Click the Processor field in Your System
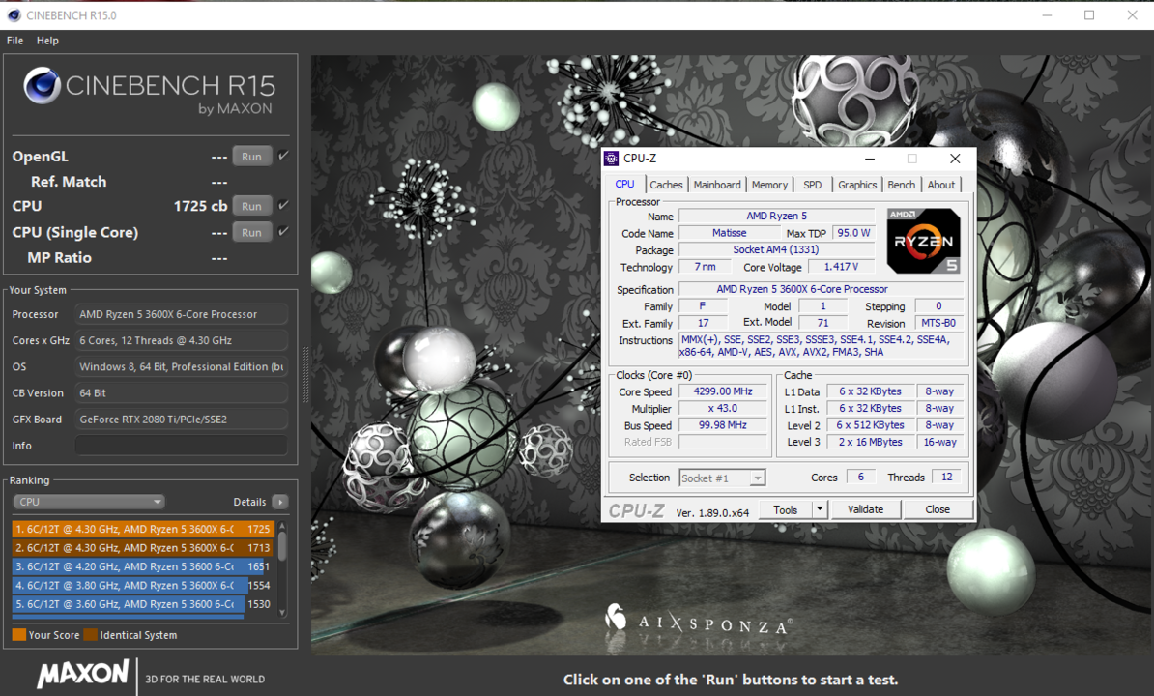 181,314
